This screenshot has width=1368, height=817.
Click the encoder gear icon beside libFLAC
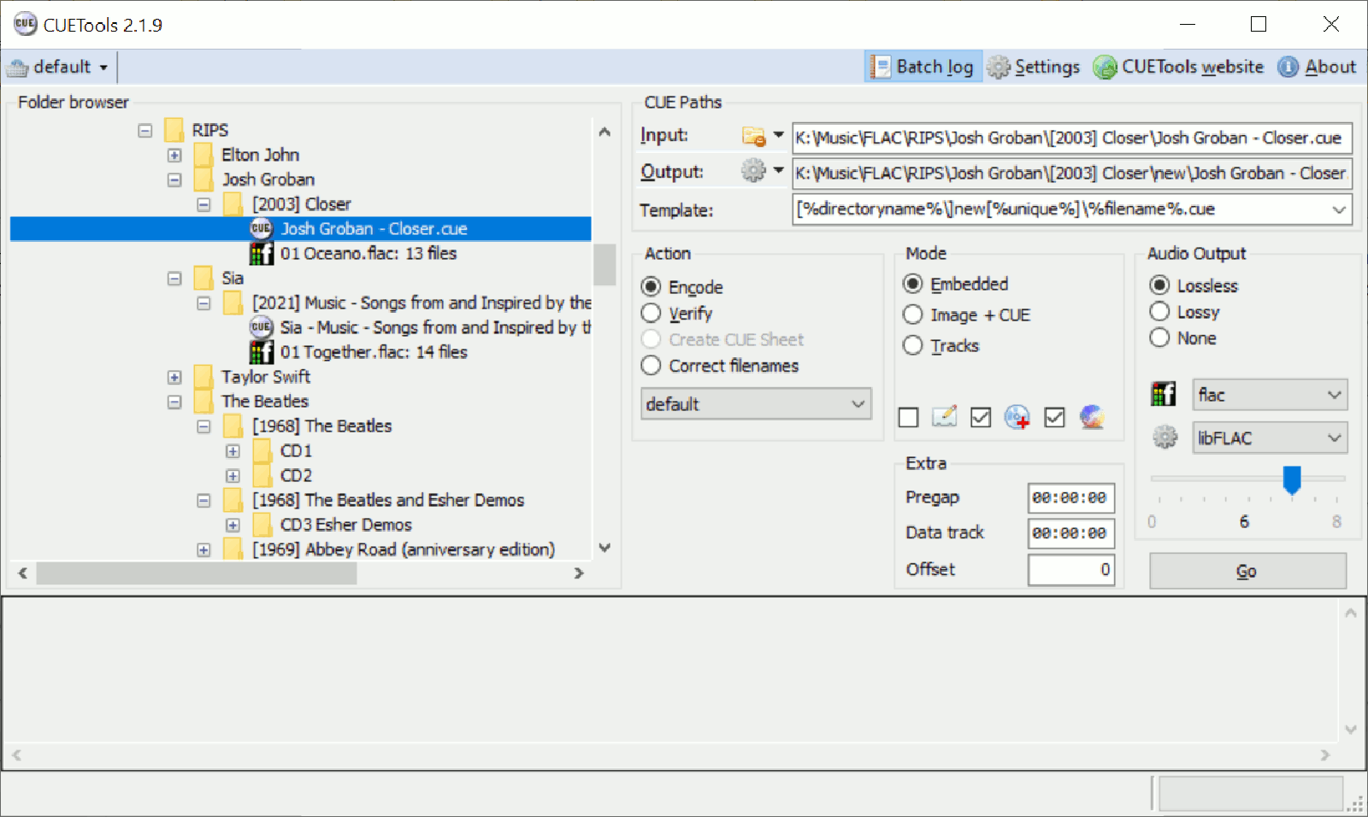coord(1165,438)
